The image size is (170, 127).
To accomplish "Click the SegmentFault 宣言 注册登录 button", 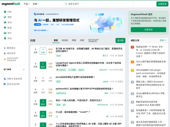I will [148, 30].
